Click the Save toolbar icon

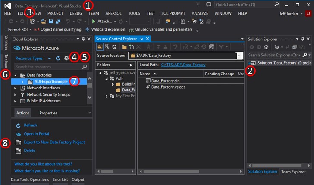pos(51,21)
